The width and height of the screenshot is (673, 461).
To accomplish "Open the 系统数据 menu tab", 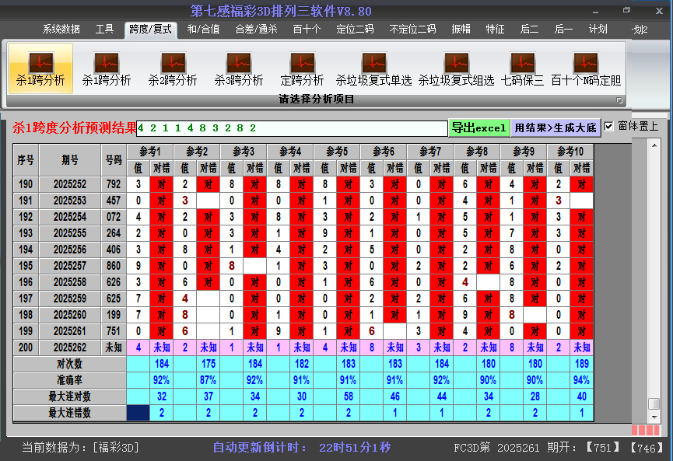I will click(x=61, y=30).
